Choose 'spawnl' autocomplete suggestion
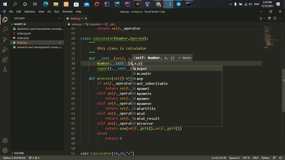Image resolution: width=285 pixels, height=160 pixels. 177,88
